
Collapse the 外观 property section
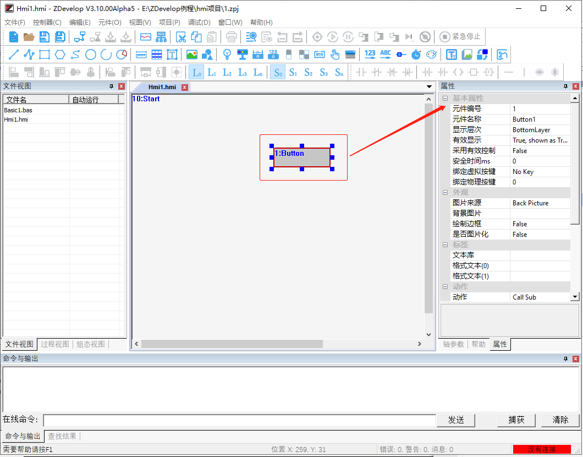click(446, 192)
